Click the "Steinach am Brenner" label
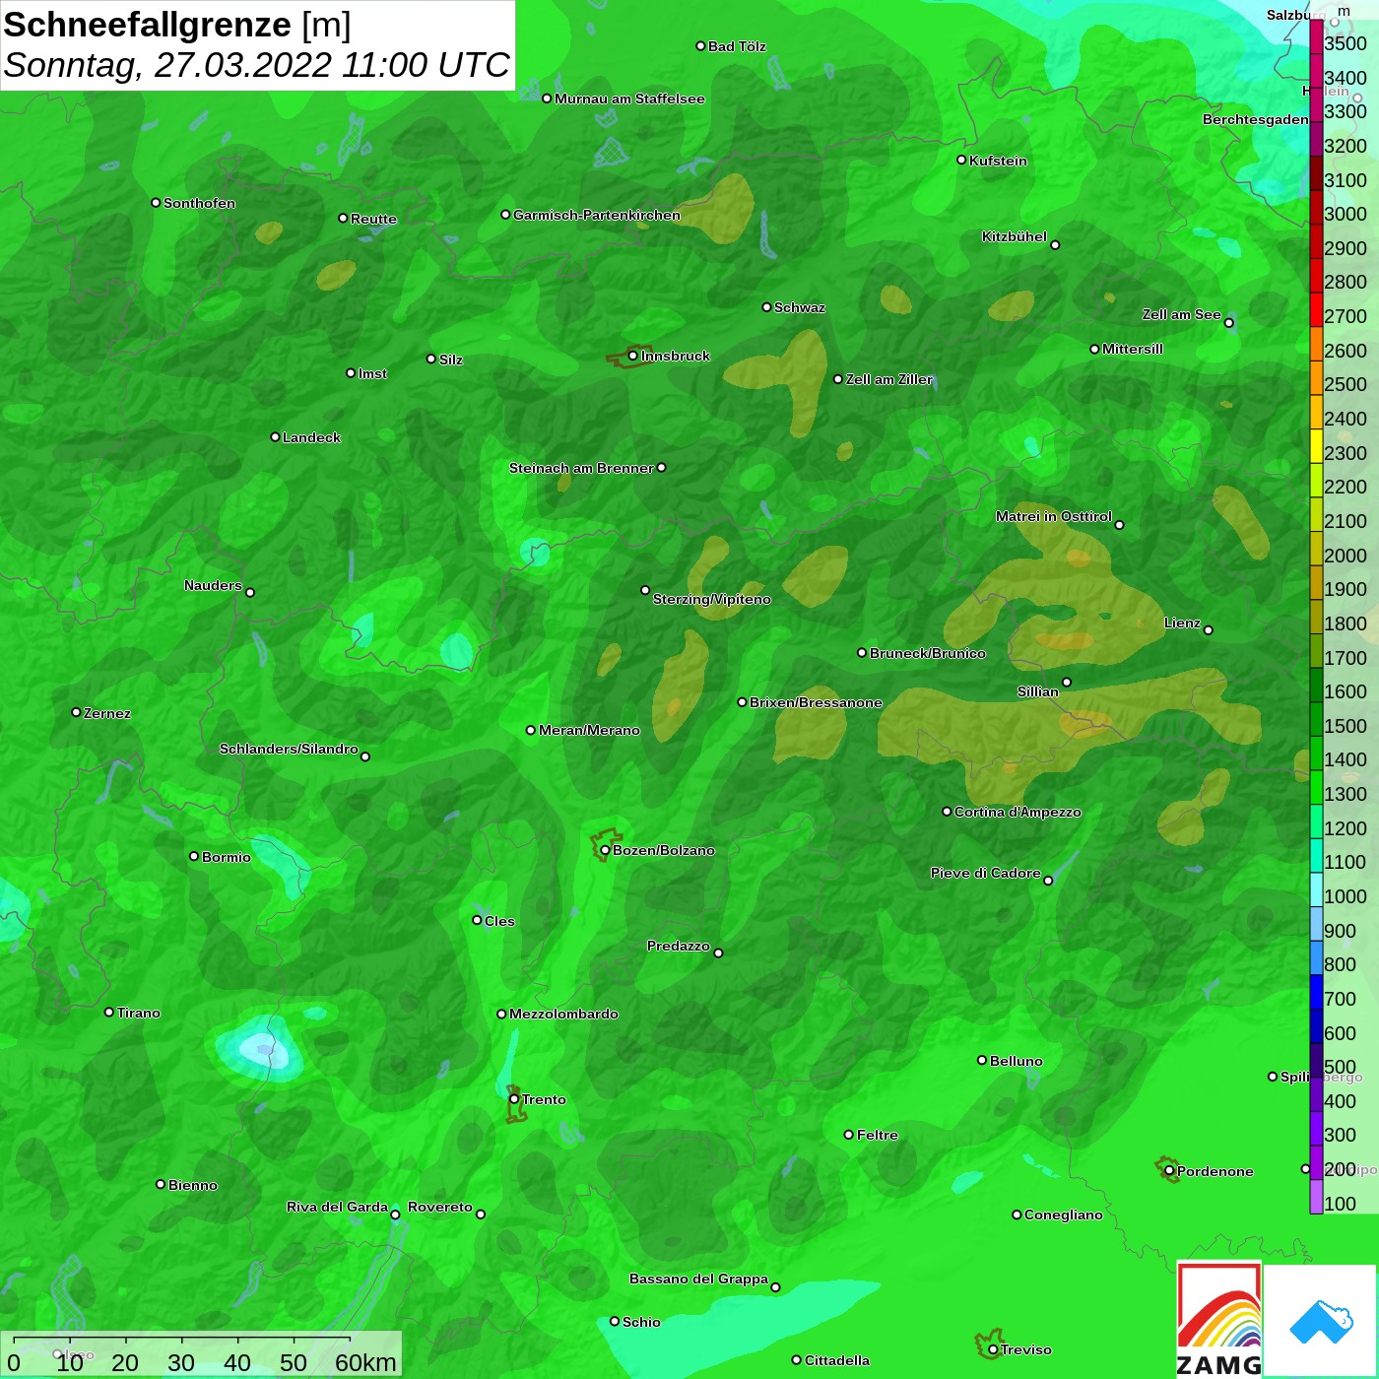This screenshot has height=1379, width=1379. tap(581, 468)
